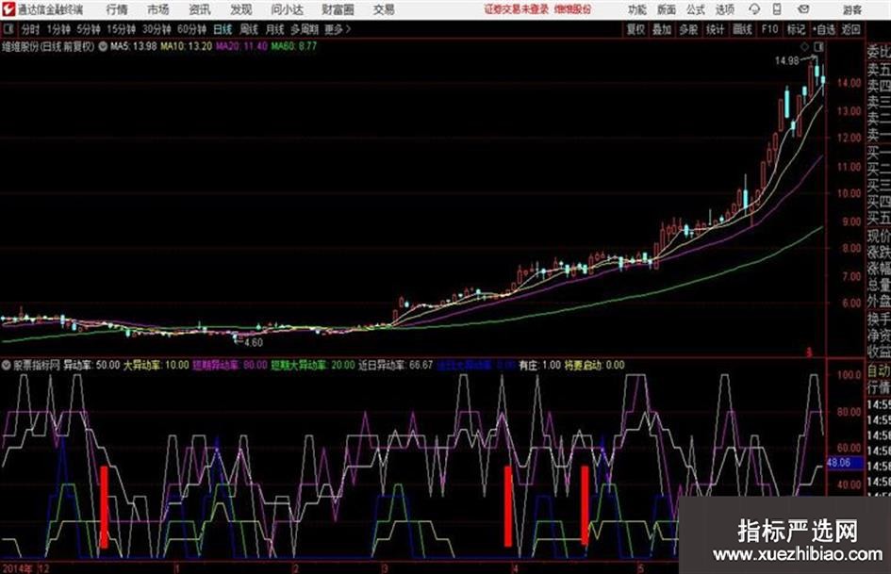Image resolution: width=891 pixels, height=574 pixels.
Task: Open the 交易 menu
Action: point(384,9)
